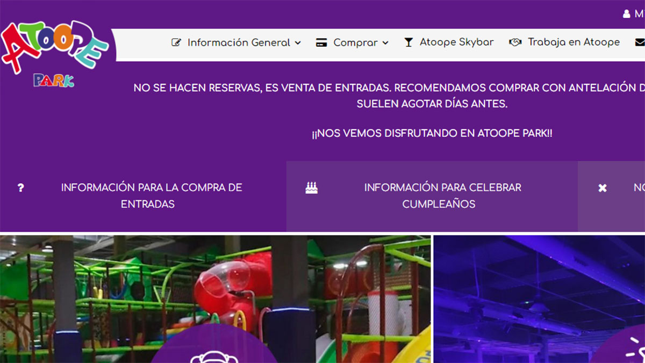Open the Información General menu
Image resolution: width=645 pixels, height=363 pixels.
(239, 42)
